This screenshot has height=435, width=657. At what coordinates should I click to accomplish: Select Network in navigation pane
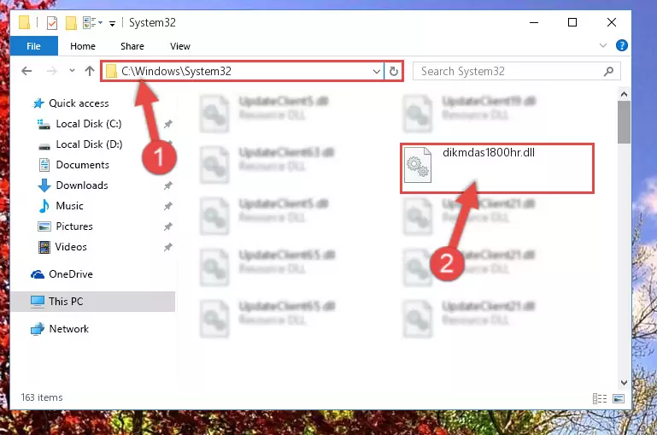point(68,329)
